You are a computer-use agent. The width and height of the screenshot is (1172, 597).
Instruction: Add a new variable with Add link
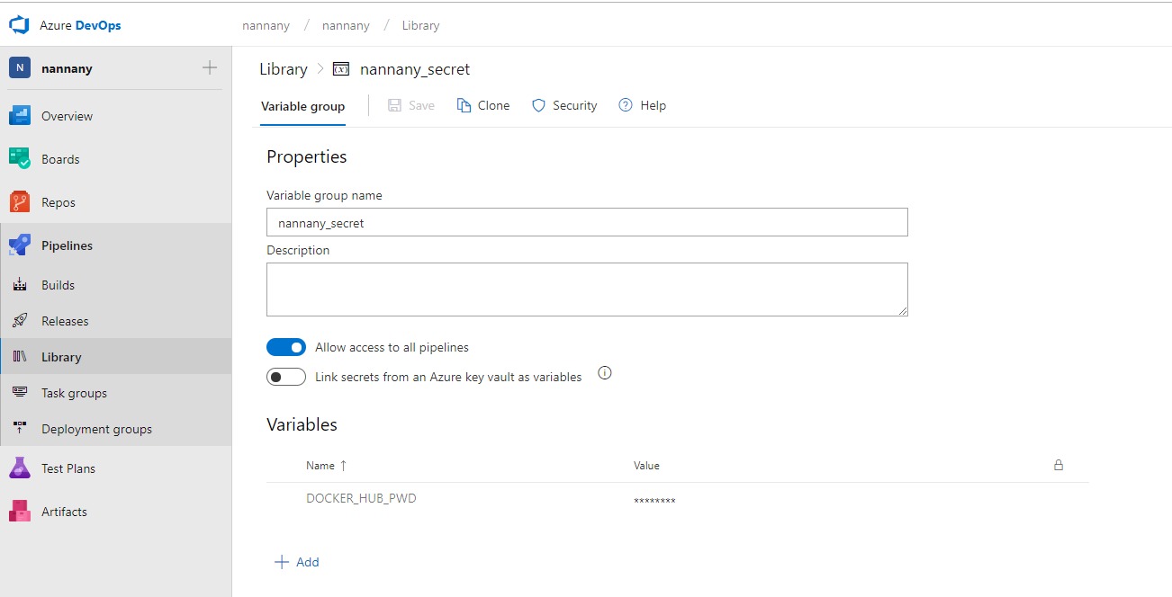[x=297, y=562]
